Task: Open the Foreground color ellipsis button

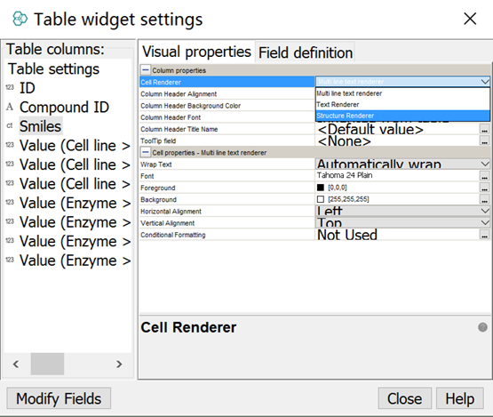Action: point(484,188)
